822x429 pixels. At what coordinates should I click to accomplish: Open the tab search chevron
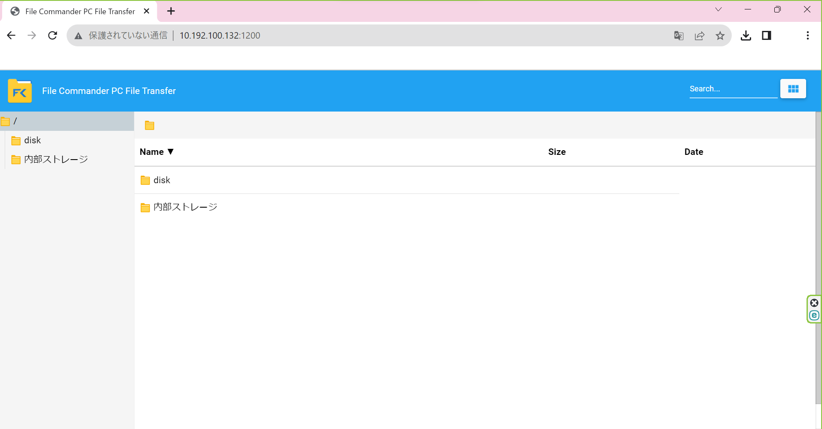point(718,9)
